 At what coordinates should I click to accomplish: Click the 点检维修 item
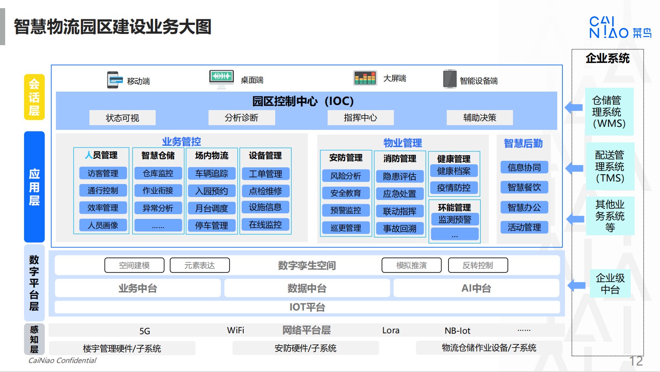[x=265, y=191]
